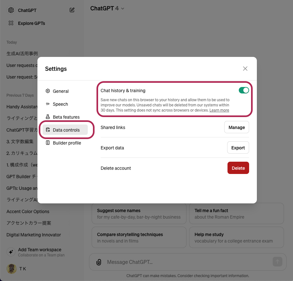The width and height of the screenshot is (293, 281).
Task: Click the Beta features flask icon
Action: coord(48,117)
